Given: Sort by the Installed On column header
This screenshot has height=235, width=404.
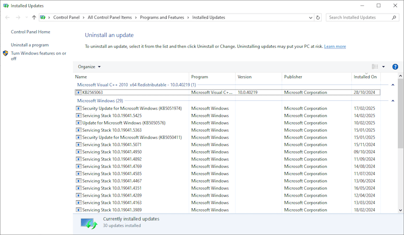Looking at the screenshot, I should (x=366, y=77).
